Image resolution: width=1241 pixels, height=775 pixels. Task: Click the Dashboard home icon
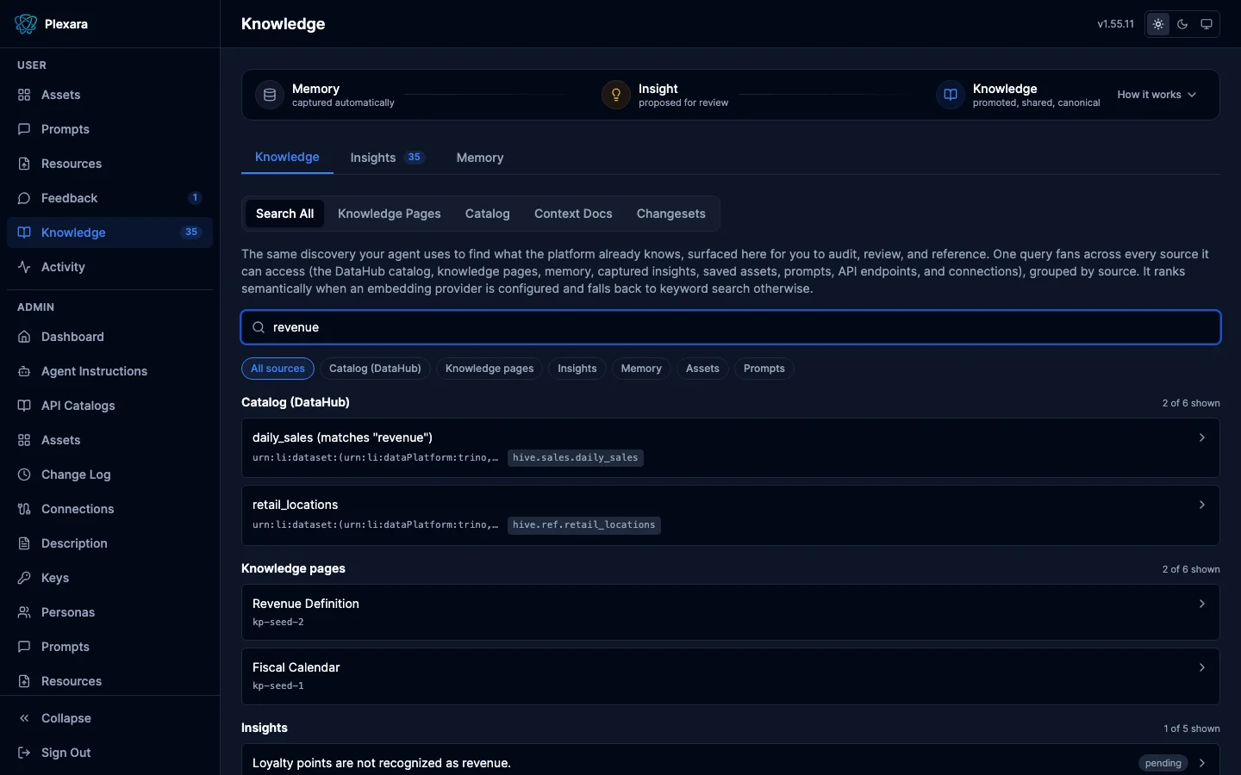click(24, 337)
